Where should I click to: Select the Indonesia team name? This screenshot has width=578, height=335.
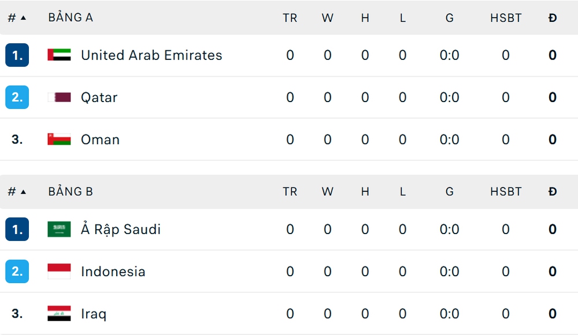point(113,272)
